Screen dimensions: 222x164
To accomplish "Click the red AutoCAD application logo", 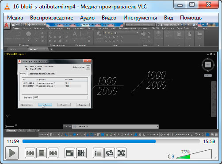I will pyautogui.click(x=6, y=25).
